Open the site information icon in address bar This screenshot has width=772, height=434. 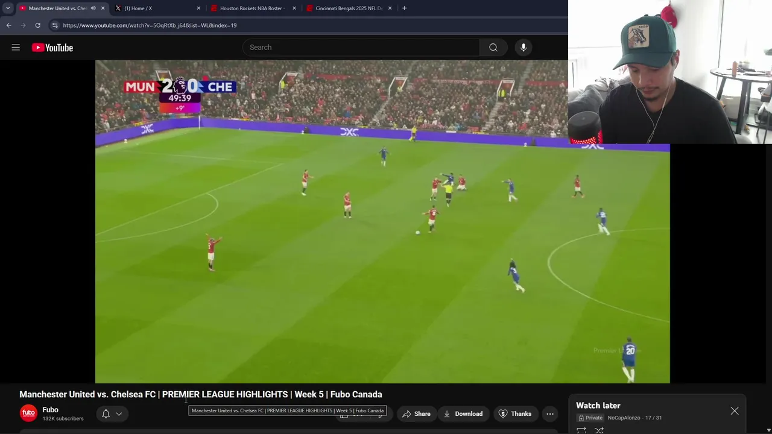coord(55,25)
